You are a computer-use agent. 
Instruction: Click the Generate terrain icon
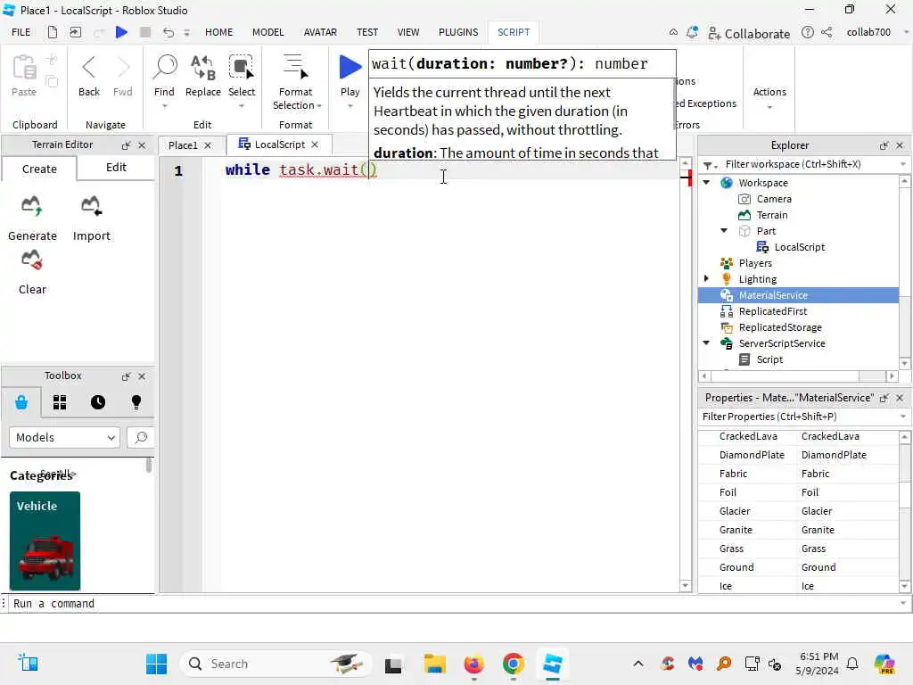(32, 206)
